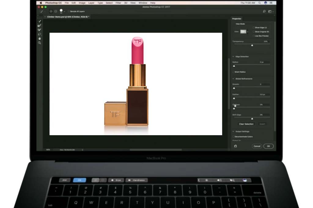Tap the Hardness button on the Touch Bar
The image size is (313, 208).
click(137, 180)
